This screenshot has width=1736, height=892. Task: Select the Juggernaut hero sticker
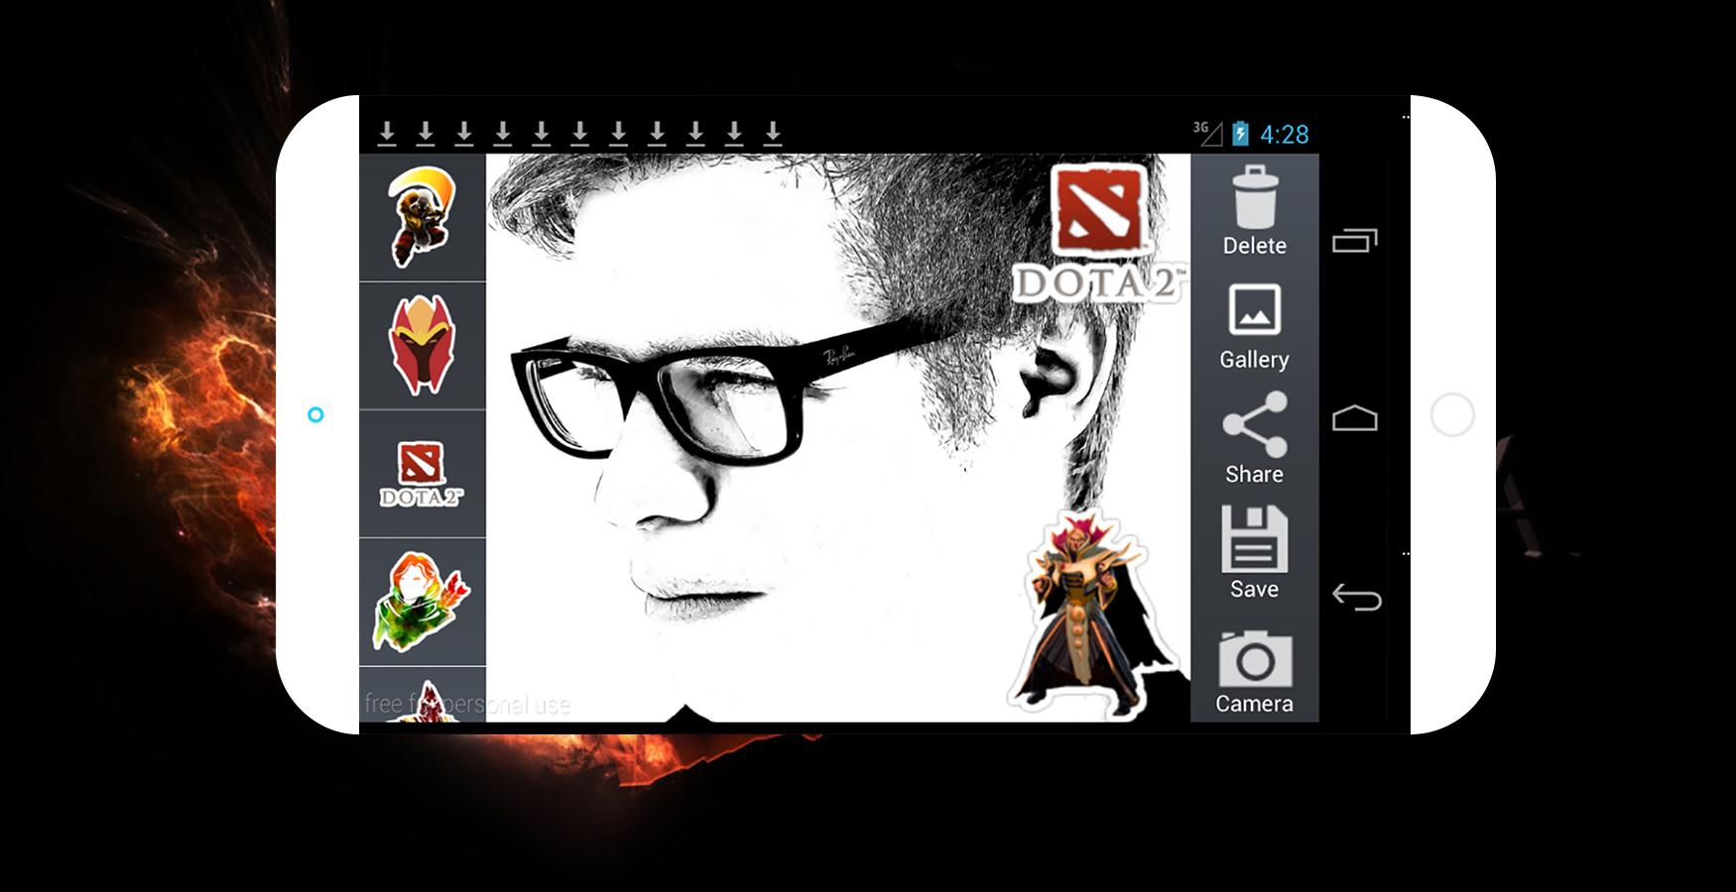point(423,217)
